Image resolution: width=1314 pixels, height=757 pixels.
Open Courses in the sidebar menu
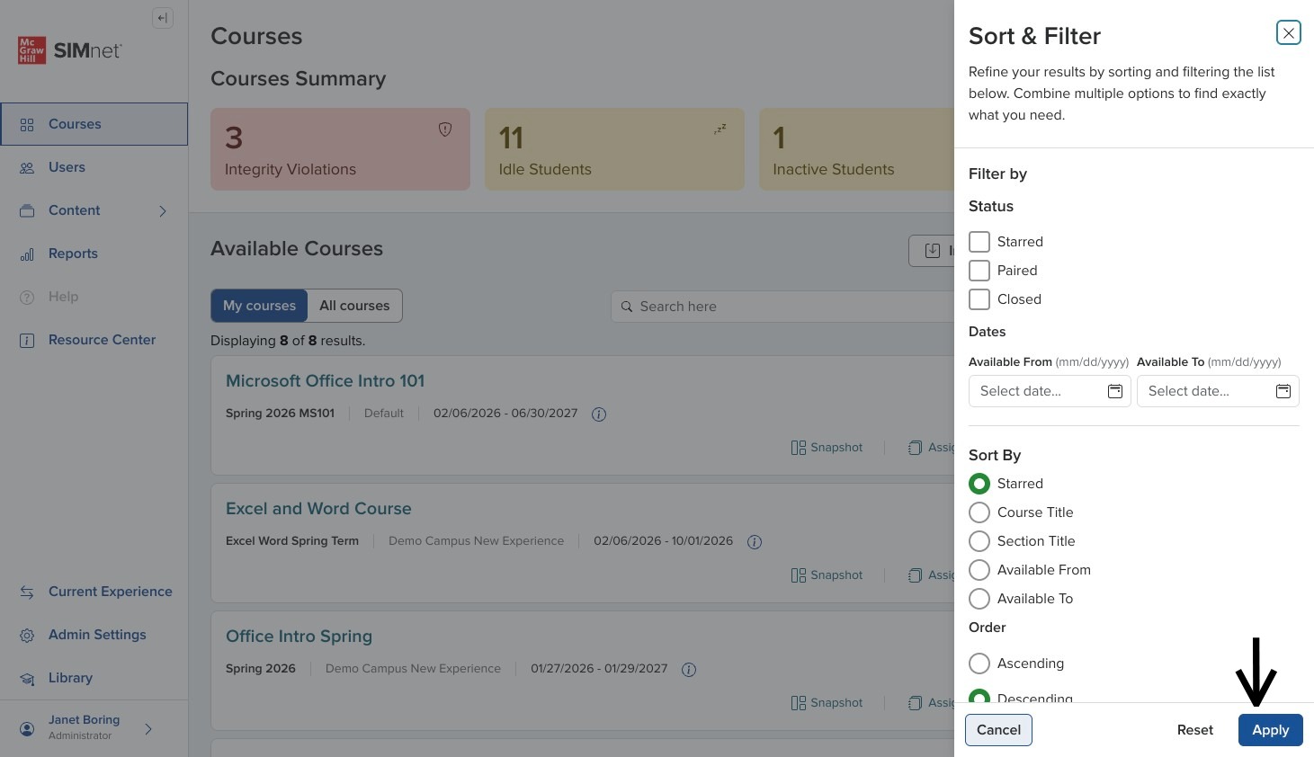click(x=94, y=124)
